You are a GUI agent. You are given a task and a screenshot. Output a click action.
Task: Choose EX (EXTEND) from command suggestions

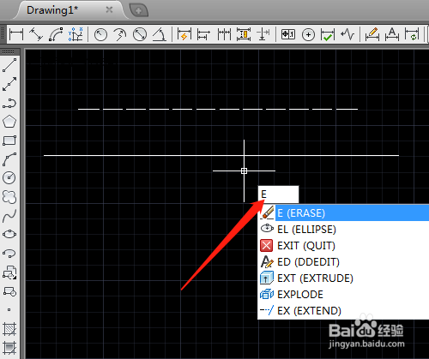click(343, 310)
